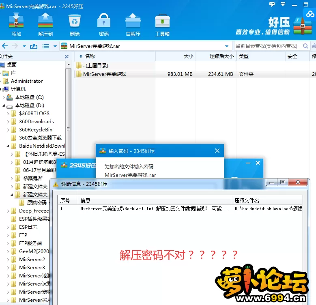The width and height of the screenshot is (316, 305).
Task: Click the 压缩文件名 column header in diagnostics
Action: point(268,200)
